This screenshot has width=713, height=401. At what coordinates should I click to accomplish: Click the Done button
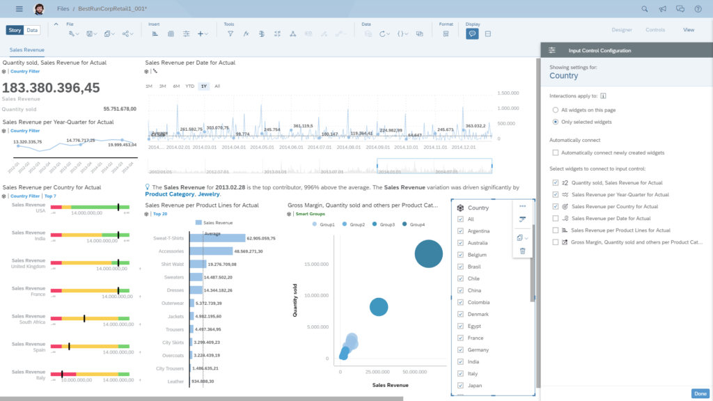coord(700,394)
